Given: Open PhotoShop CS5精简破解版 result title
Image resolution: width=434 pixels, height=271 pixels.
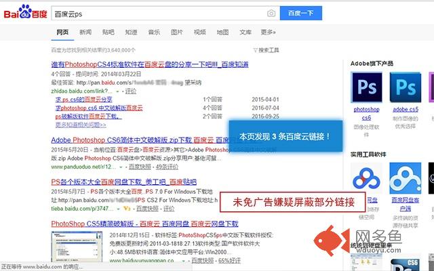Looking at the screenshot, I should 144,224.
